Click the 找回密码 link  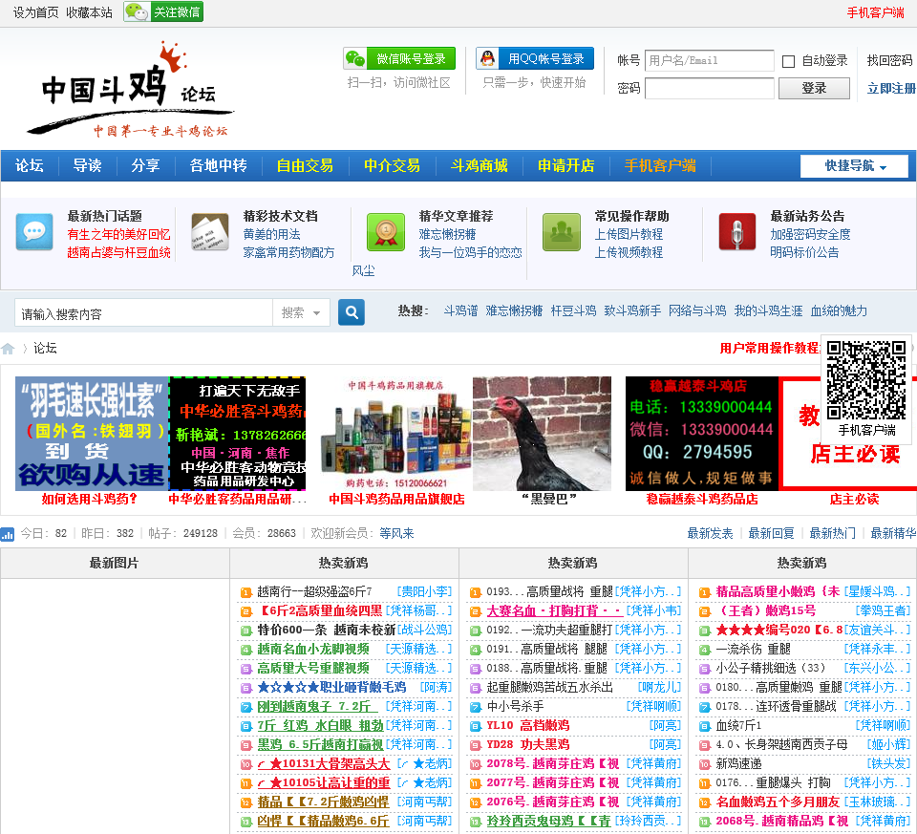point(889,60)
